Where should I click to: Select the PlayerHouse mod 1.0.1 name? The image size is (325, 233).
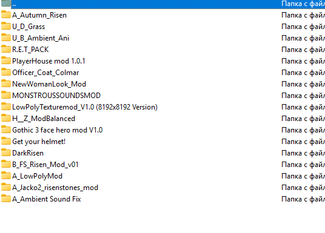tap(49, 61)
